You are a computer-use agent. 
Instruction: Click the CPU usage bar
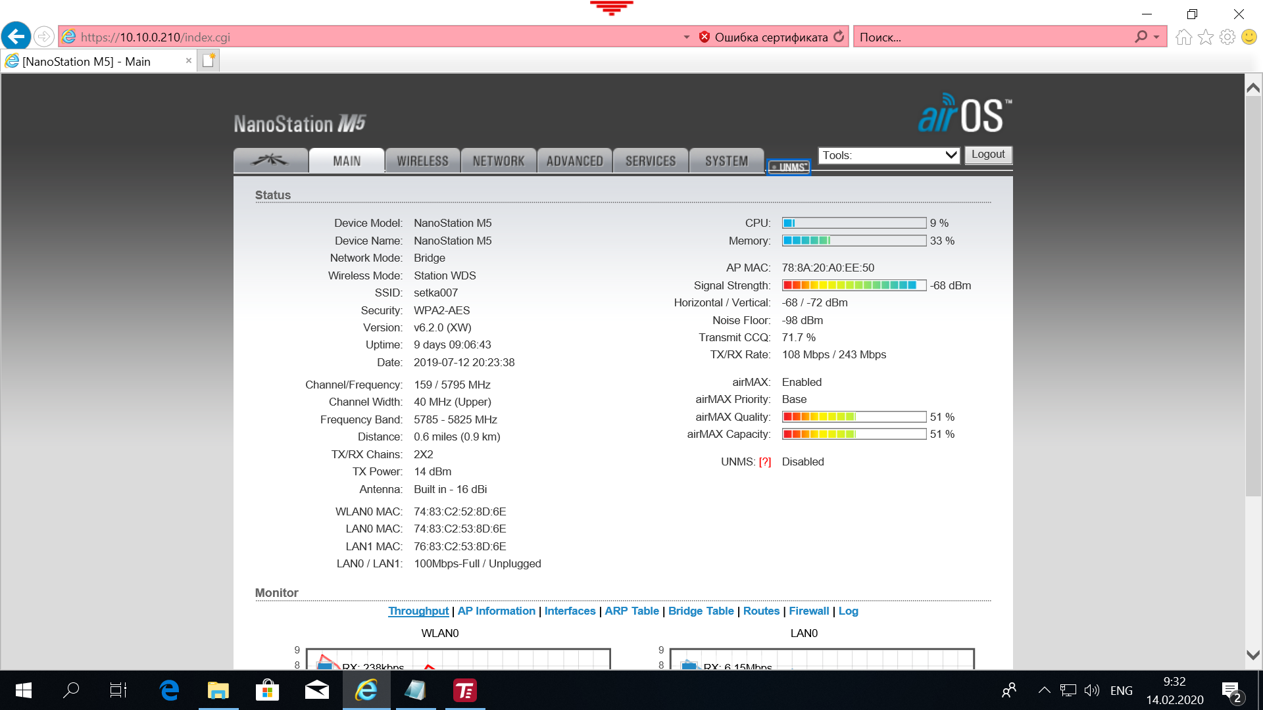[x=854, y=223]
